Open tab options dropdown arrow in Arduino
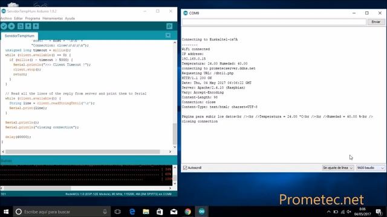 tap(168, 36)
